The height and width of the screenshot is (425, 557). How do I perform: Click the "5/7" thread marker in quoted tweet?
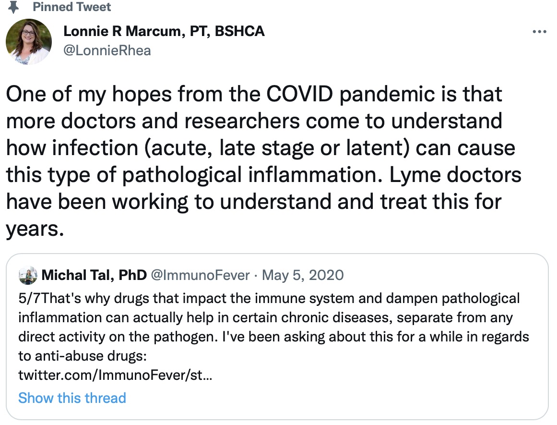click(x=28, y=299)
